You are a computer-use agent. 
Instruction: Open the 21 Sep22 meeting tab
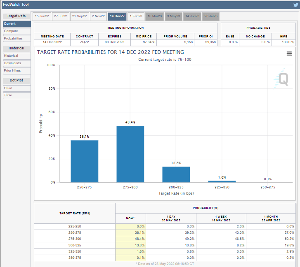coord(79,16)
